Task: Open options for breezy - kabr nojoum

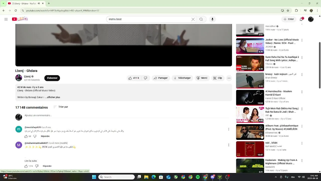Action: pyautogui.click(x=302, y=75)
